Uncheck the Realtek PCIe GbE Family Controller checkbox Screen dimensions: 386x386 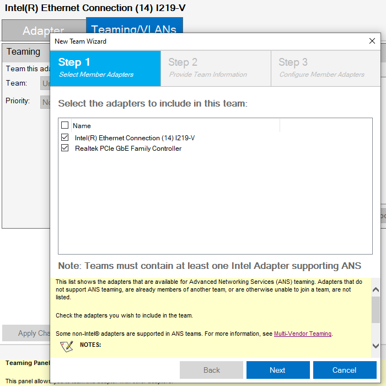coord(65,148)
